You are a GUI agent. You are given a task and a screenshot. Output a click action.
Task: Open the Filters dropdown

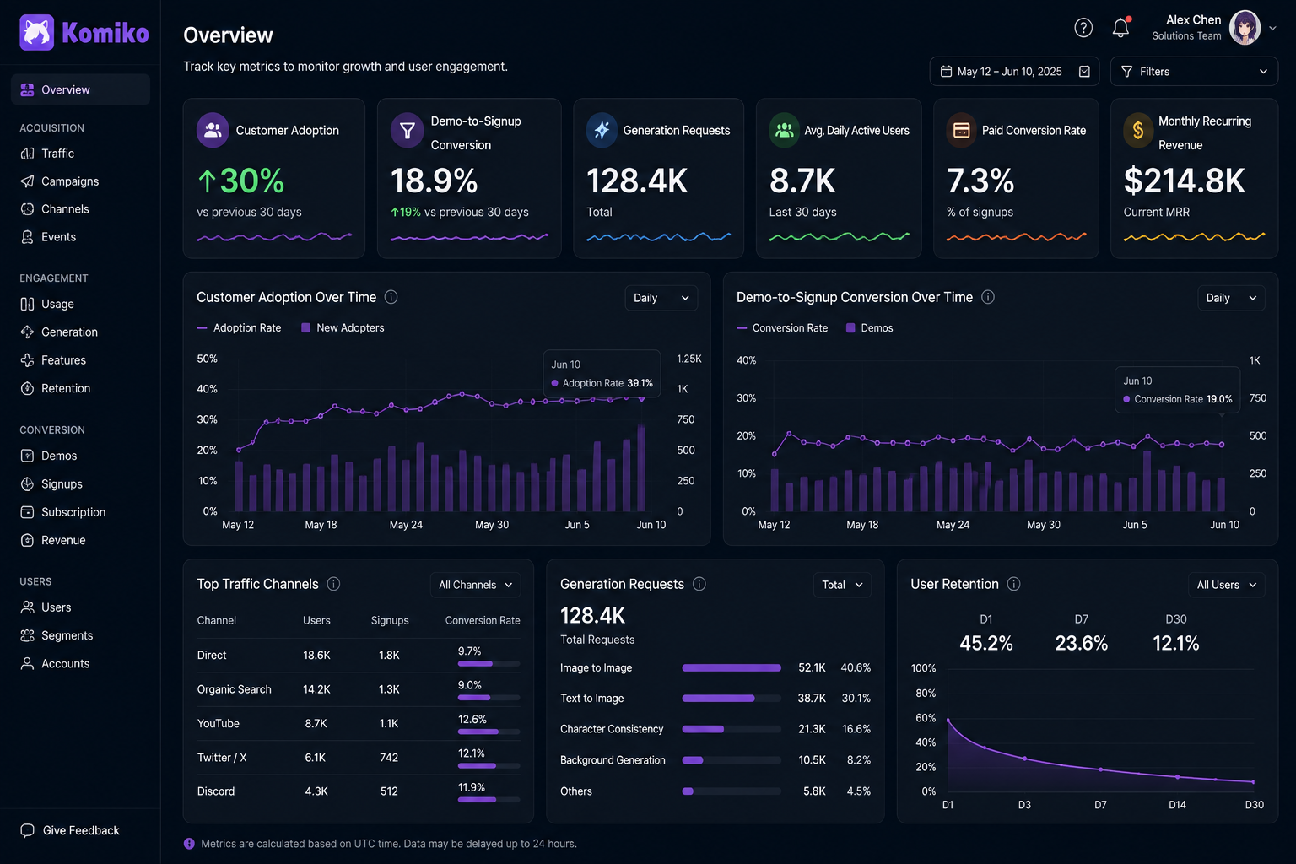pyautogui.click(x=1194, y=72)
